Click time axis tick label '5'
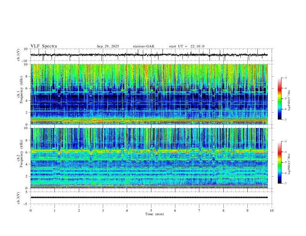 [x=151, y=211]
